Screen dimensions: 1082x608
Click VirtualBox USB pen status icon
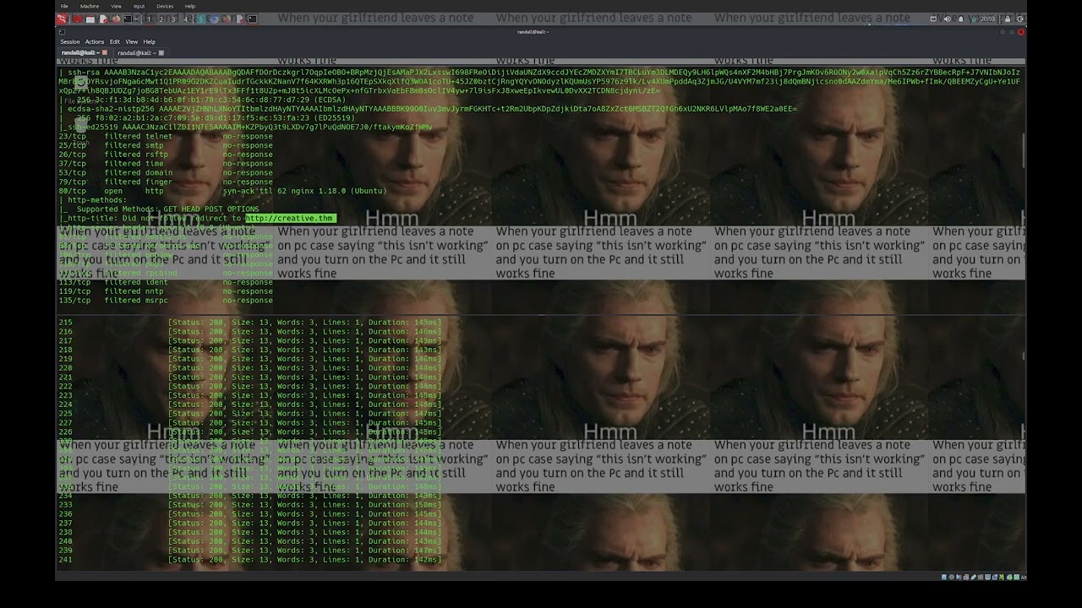tap(974, 577)
